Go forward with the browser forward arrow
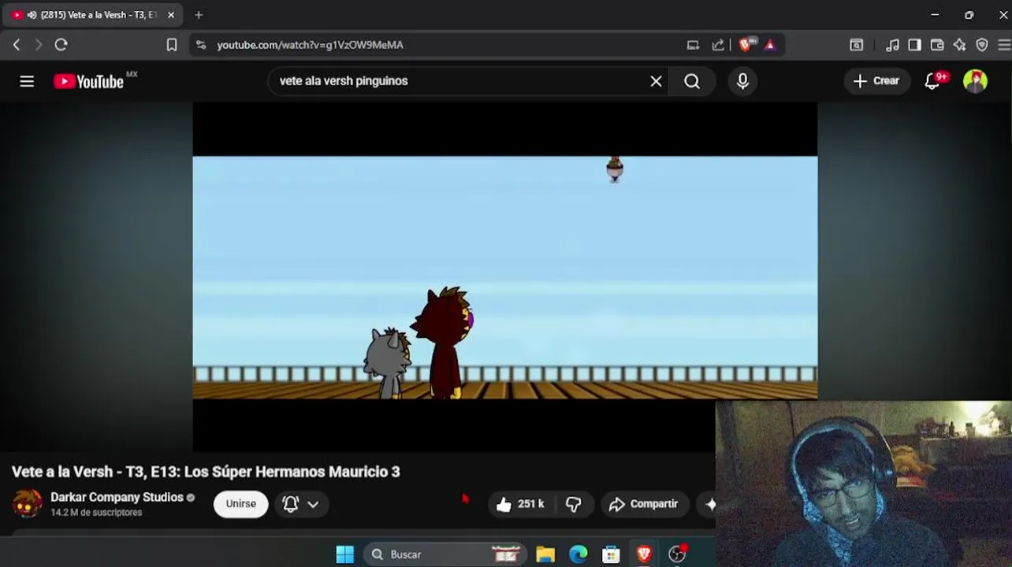The height and width of the screenshot is (567, 1012). (x=38, y=45)
